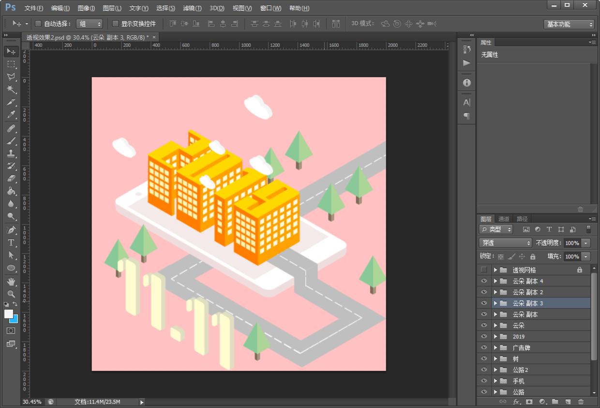Open the 滤镜(T) menu
Viewport: 600px width, 408px height.
192,8
